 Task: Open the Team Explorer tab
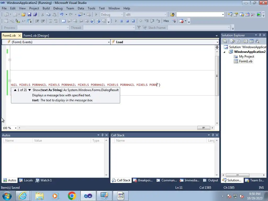pyautogui.click(x=255, y=180)
